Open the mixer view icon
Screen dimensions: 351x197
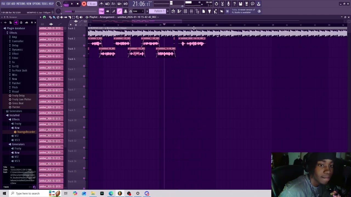tap(191, 11)
